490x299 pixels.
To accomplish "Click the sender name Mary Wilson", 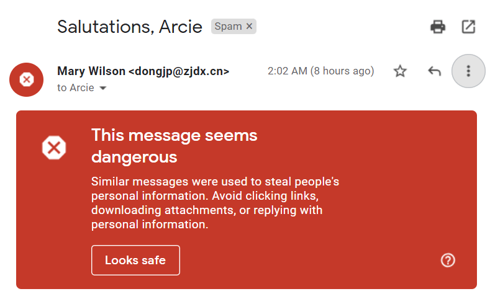I will point(91,71).
